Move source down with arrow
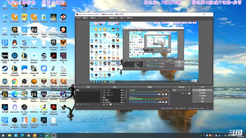The width and height of the screenshot is (246, 138). pyautogui.click(x=118, y=104)
